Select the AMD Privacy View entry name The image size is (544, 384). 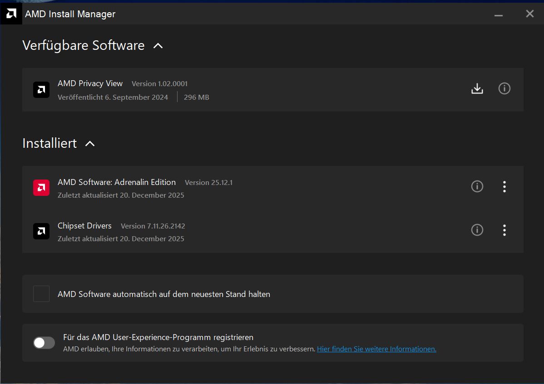(90, 83)
